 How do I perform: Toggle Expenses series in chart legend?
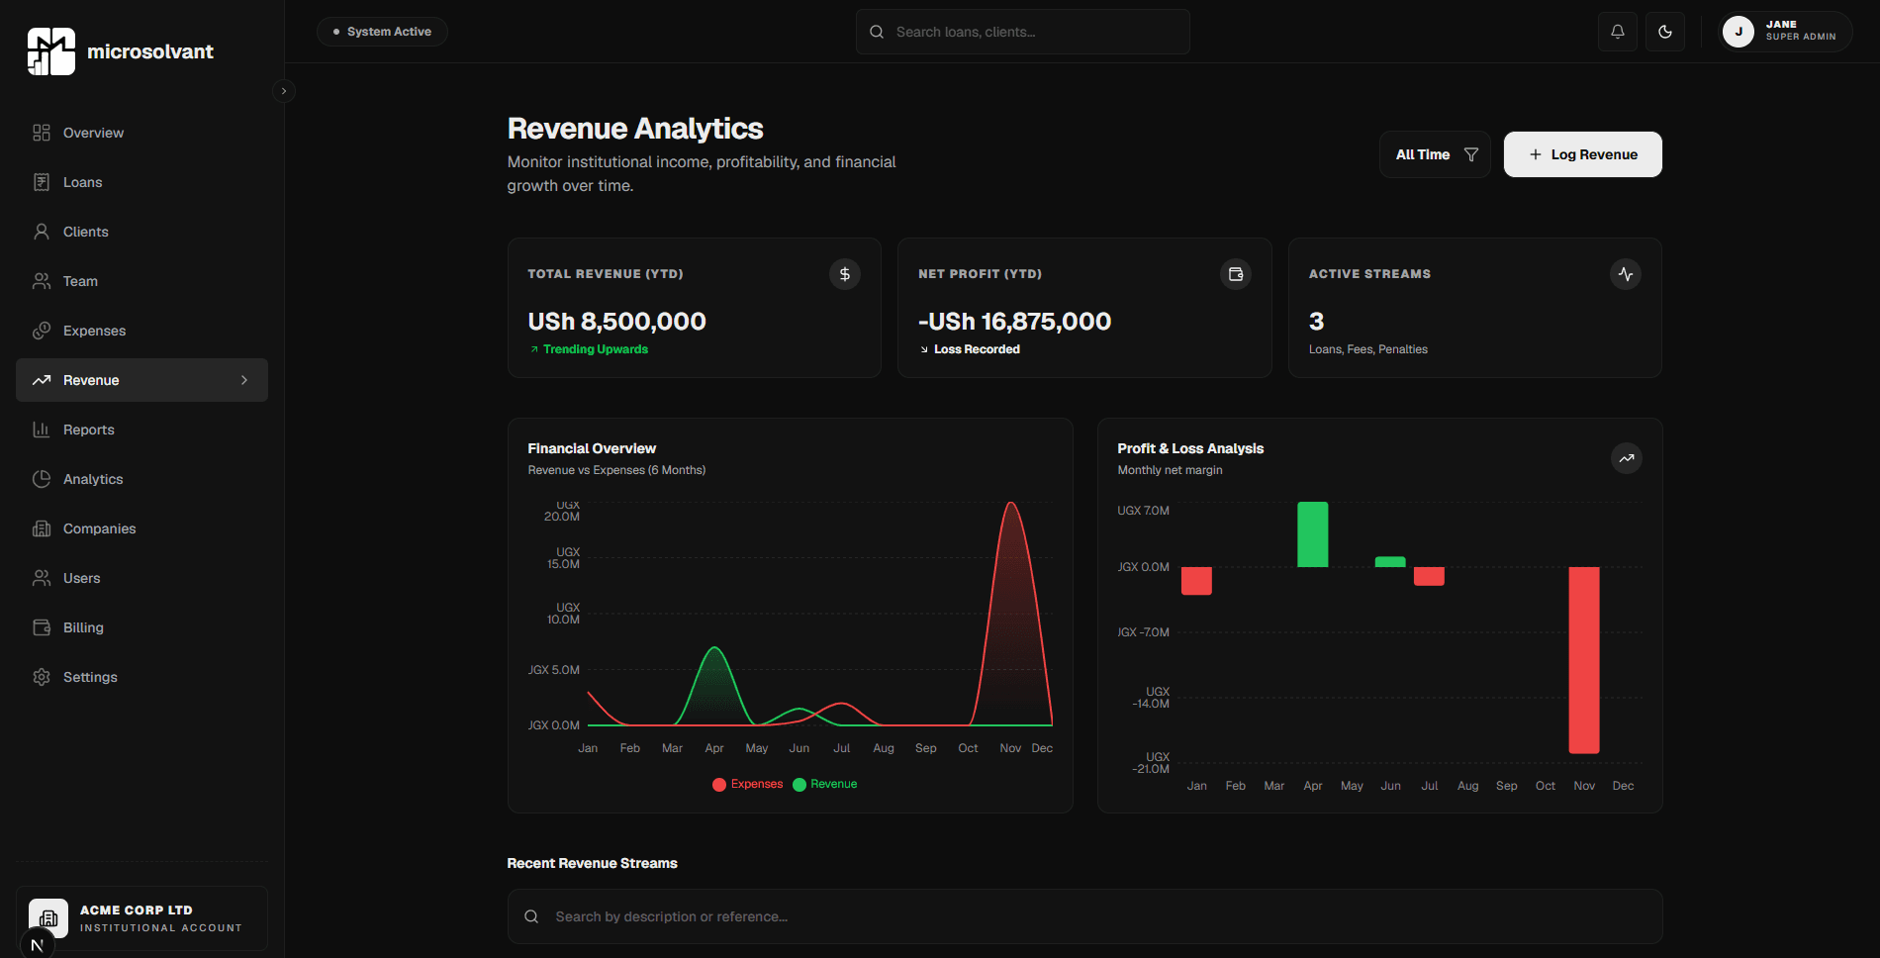click(747, 784)
